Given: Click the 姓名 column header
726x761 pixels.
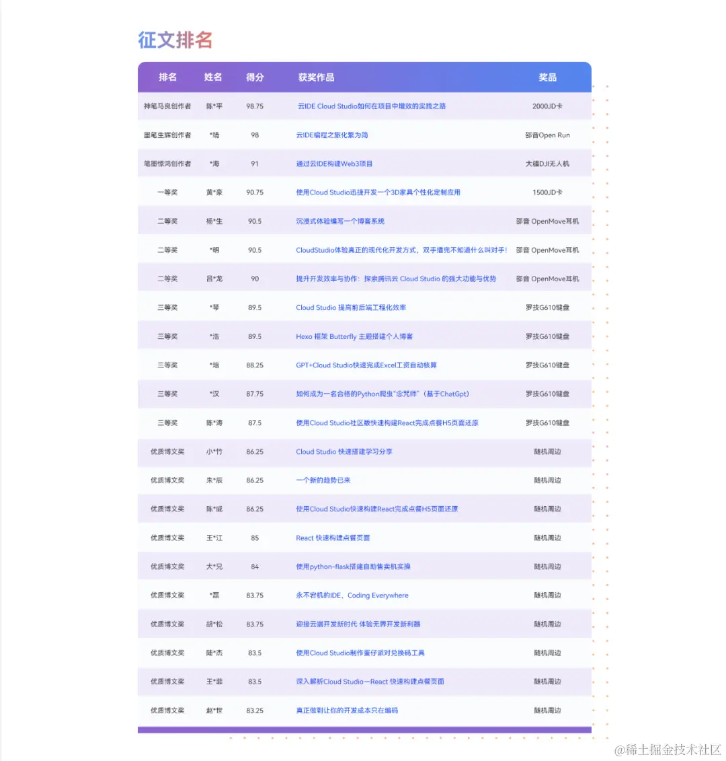Looking at the screenshot, I should (213, 77).
